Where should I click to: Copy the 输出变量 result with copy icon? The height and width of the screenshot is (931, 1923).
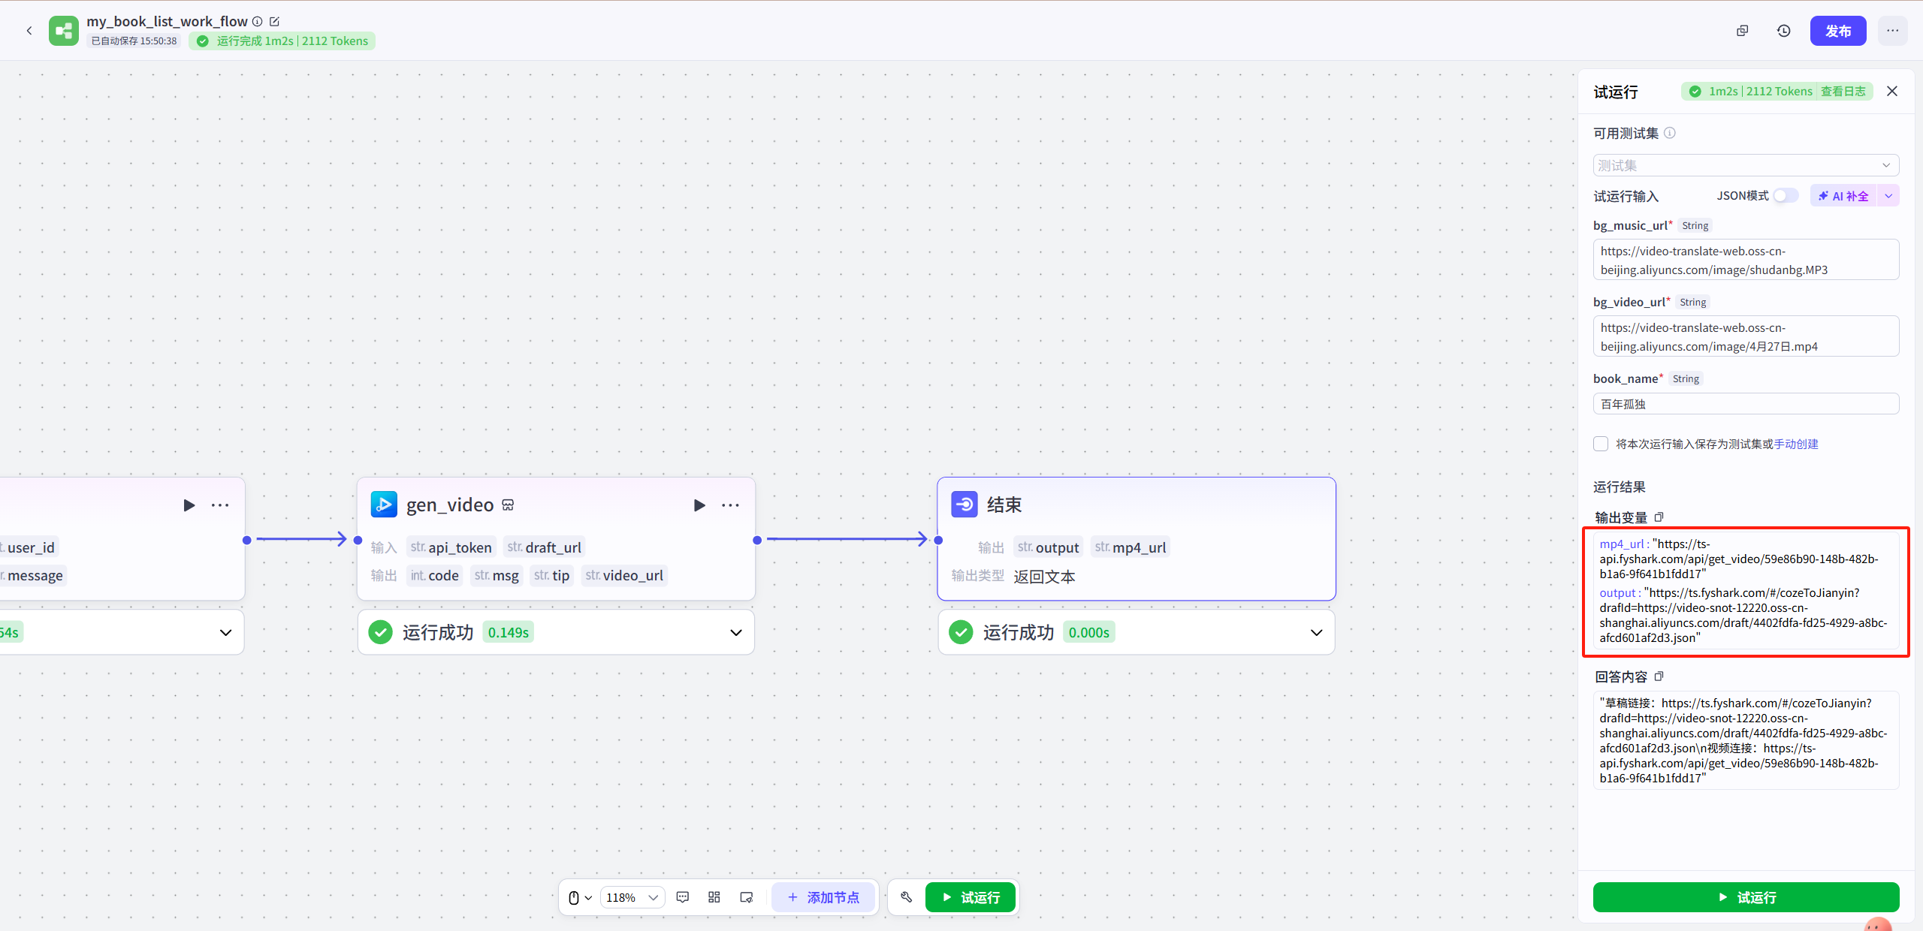pyautogui.click(x=1659, y=517)
